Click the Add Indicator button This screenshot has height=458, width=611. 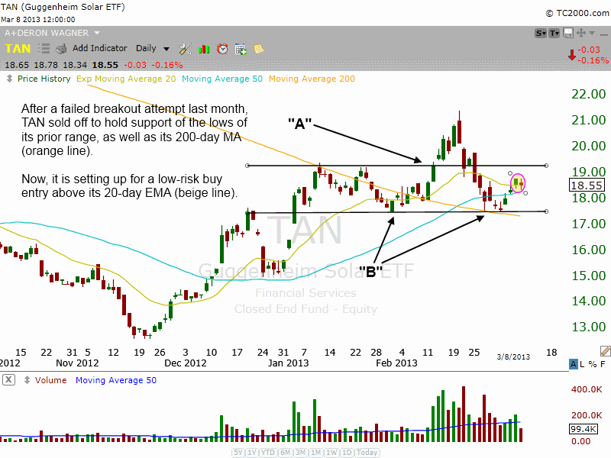coord(99,47)
